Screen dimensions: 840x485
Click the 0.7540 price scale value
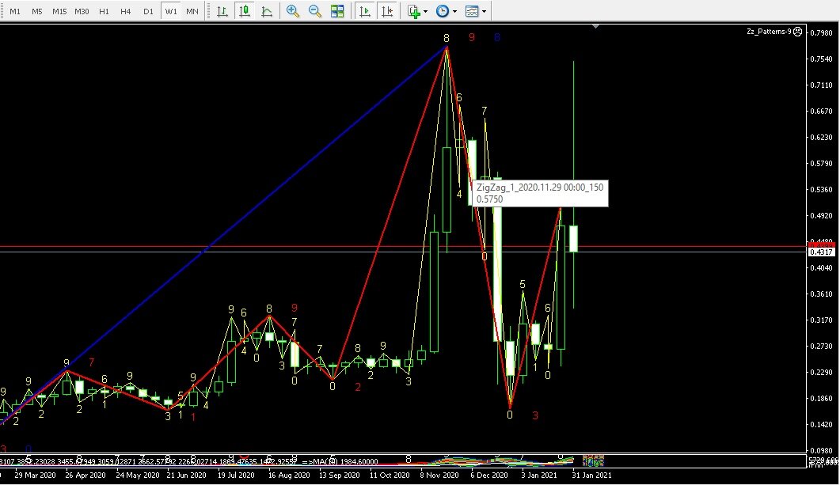(821, 59)
